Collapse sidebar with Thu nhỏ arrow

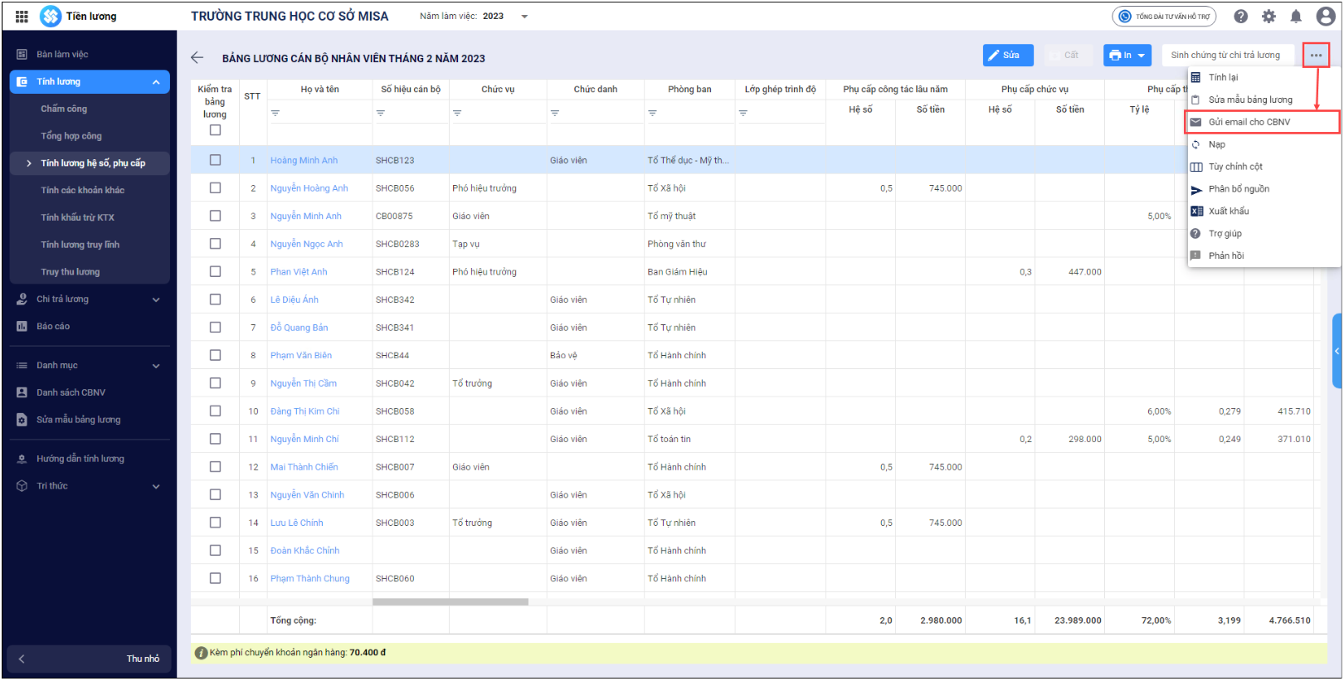[x=22, y=659]
